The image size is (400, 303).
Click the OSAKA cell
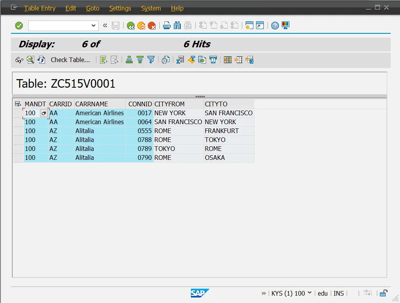[229, 158]
